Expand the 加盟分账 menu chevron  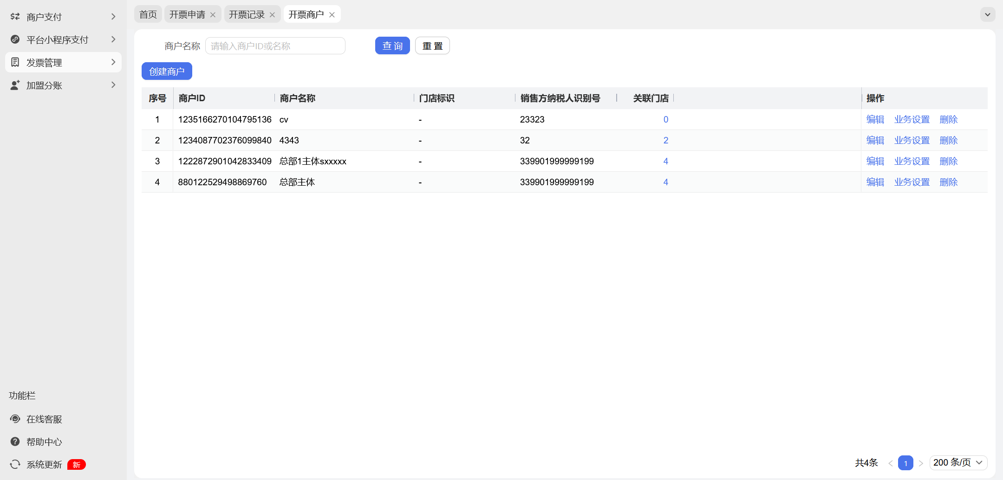pos(113,85)
